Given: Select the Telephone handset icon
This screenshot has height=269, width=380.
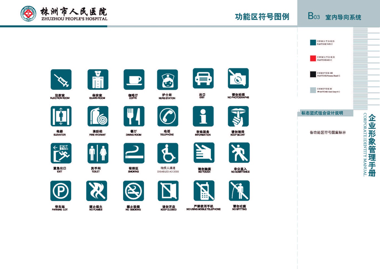Looking at the screenshot, I should [167, 116].
